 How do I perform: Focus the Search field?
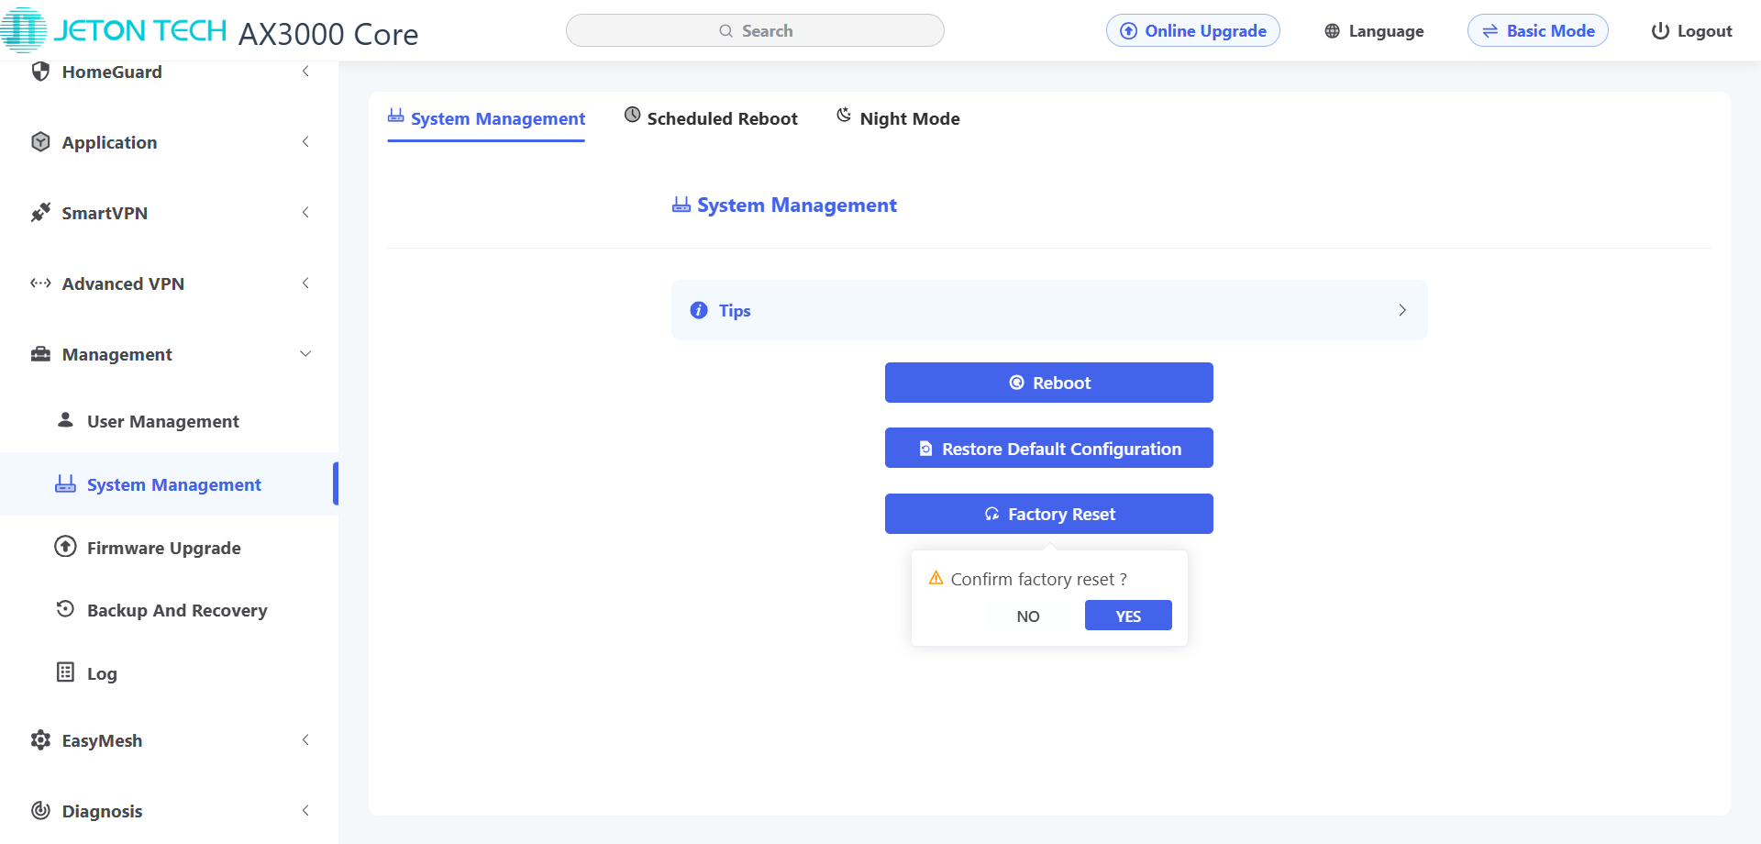(x=755, y=31)
